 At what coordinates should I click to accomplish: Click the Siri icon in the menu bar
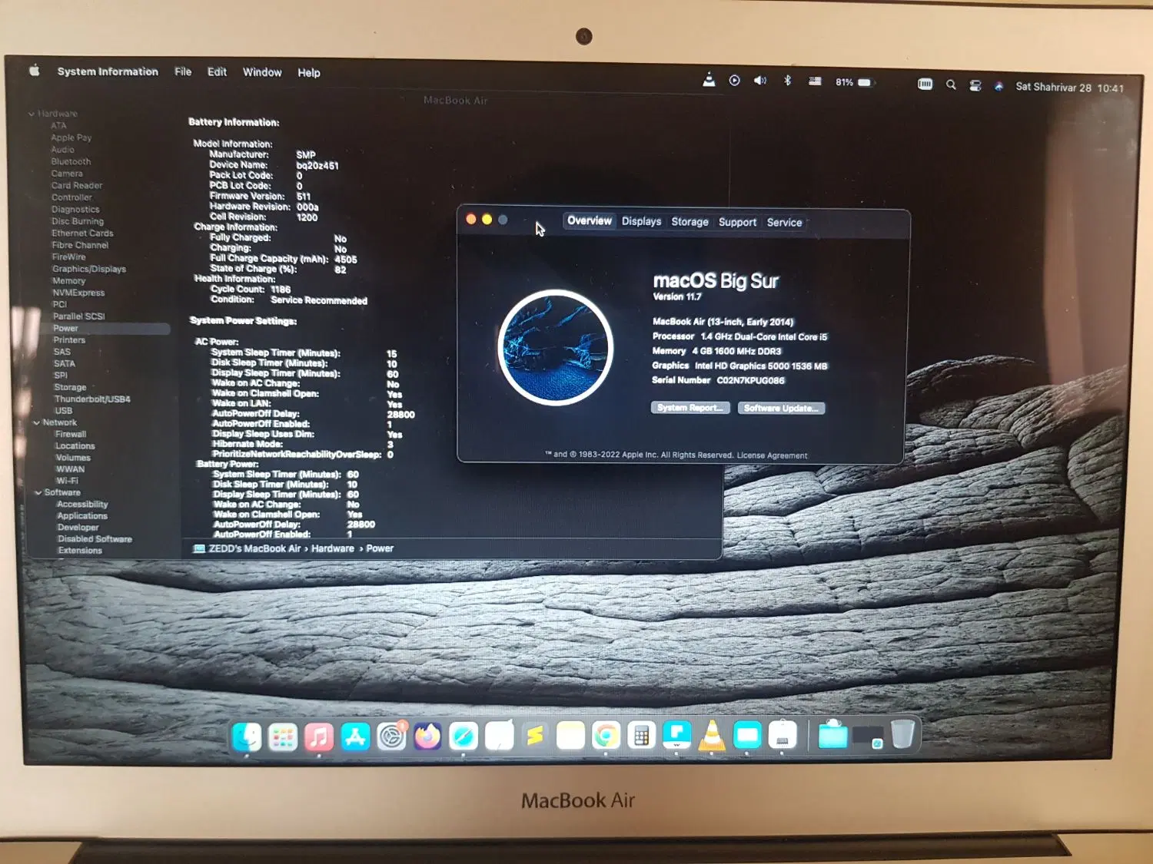(x=998, y=86)
